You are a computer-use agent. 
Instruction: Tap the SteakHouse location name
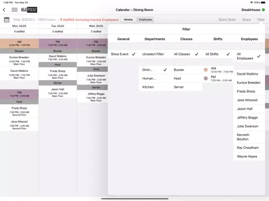251,10
